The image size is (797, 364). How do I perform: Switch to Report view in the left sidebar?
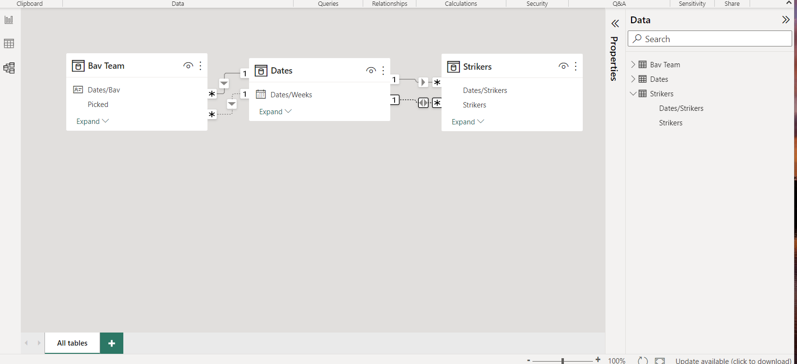(9, 20)
